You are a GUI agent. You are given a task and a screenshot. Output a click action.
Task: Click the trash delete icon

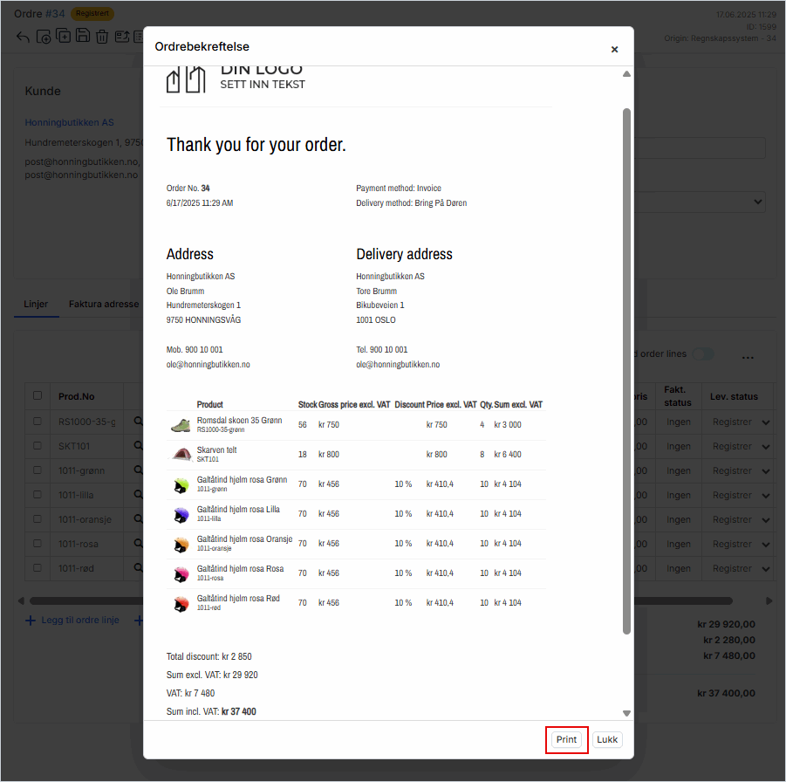(x=102, y=37)
